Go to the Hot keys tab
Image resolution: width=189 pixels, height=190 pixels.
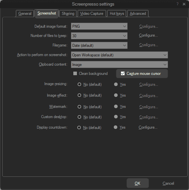point(117,14)
